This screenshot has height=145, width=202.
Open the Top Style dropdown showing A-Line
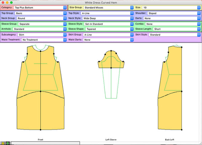click(107, 13)
